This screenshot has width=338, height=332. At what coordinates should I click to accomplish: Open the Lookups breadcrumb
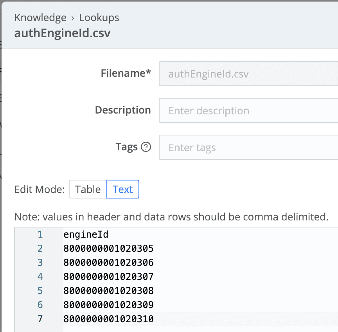tap(99, 18)
